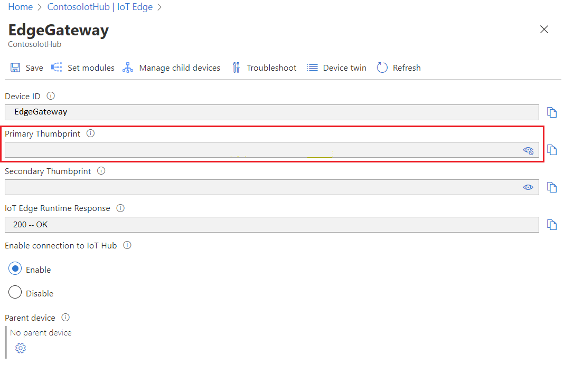Image resolution: width=564 pixels, height=365 pixels.
Task: Hide the Primary Thumbprint value
Action: click(528, 150)
